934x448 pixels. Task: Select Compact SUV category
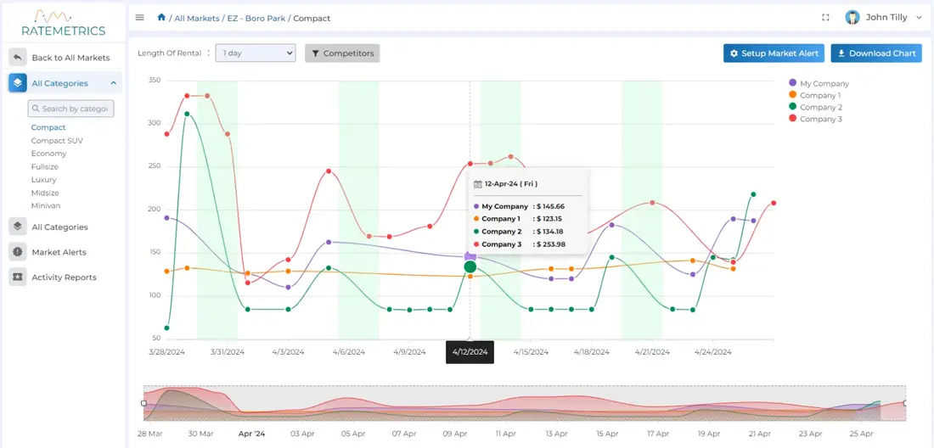pos(57,141)
